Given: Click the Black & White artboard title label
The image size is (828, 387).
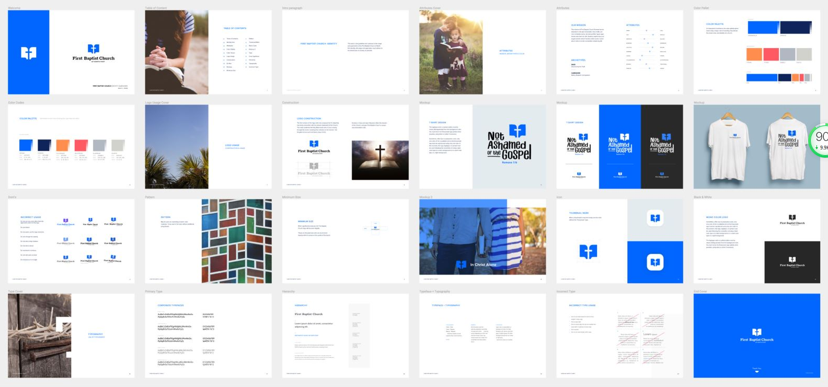Looking at the screenshot, I should 701,197.
